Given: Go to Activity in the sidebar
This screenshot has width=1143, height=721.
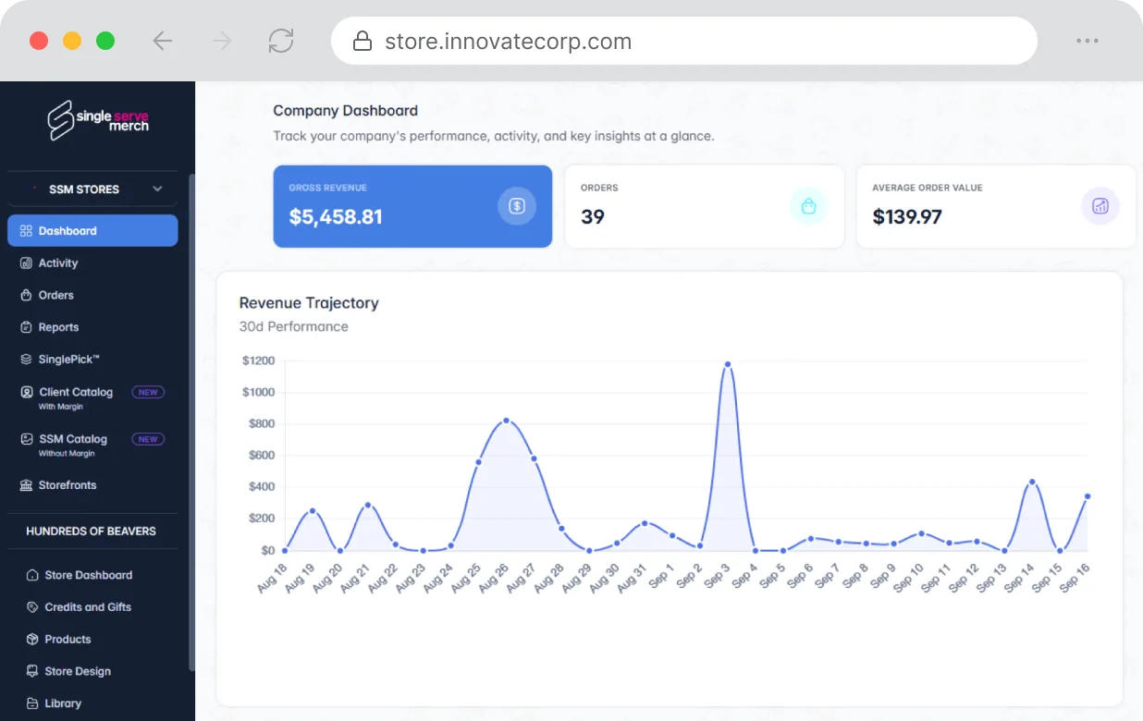Looking at the screenshot, I should coord(92,263).
